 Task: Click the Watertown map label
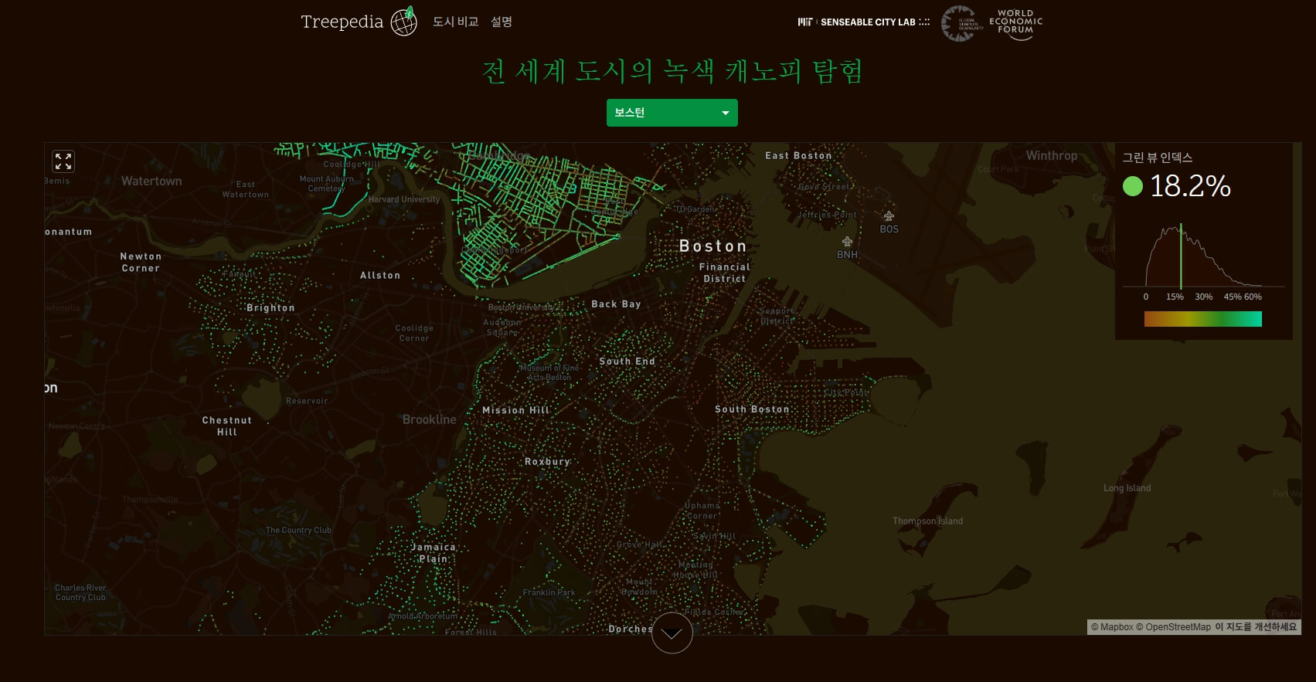(x=151, y=181)
